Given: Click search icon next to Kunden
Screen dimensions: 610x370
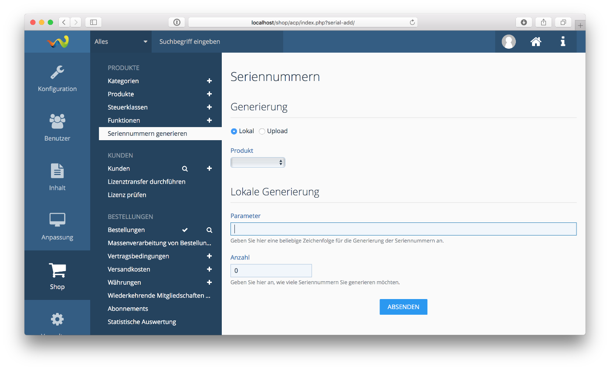Looking at the screenshot, I should [x=185, y=168].
